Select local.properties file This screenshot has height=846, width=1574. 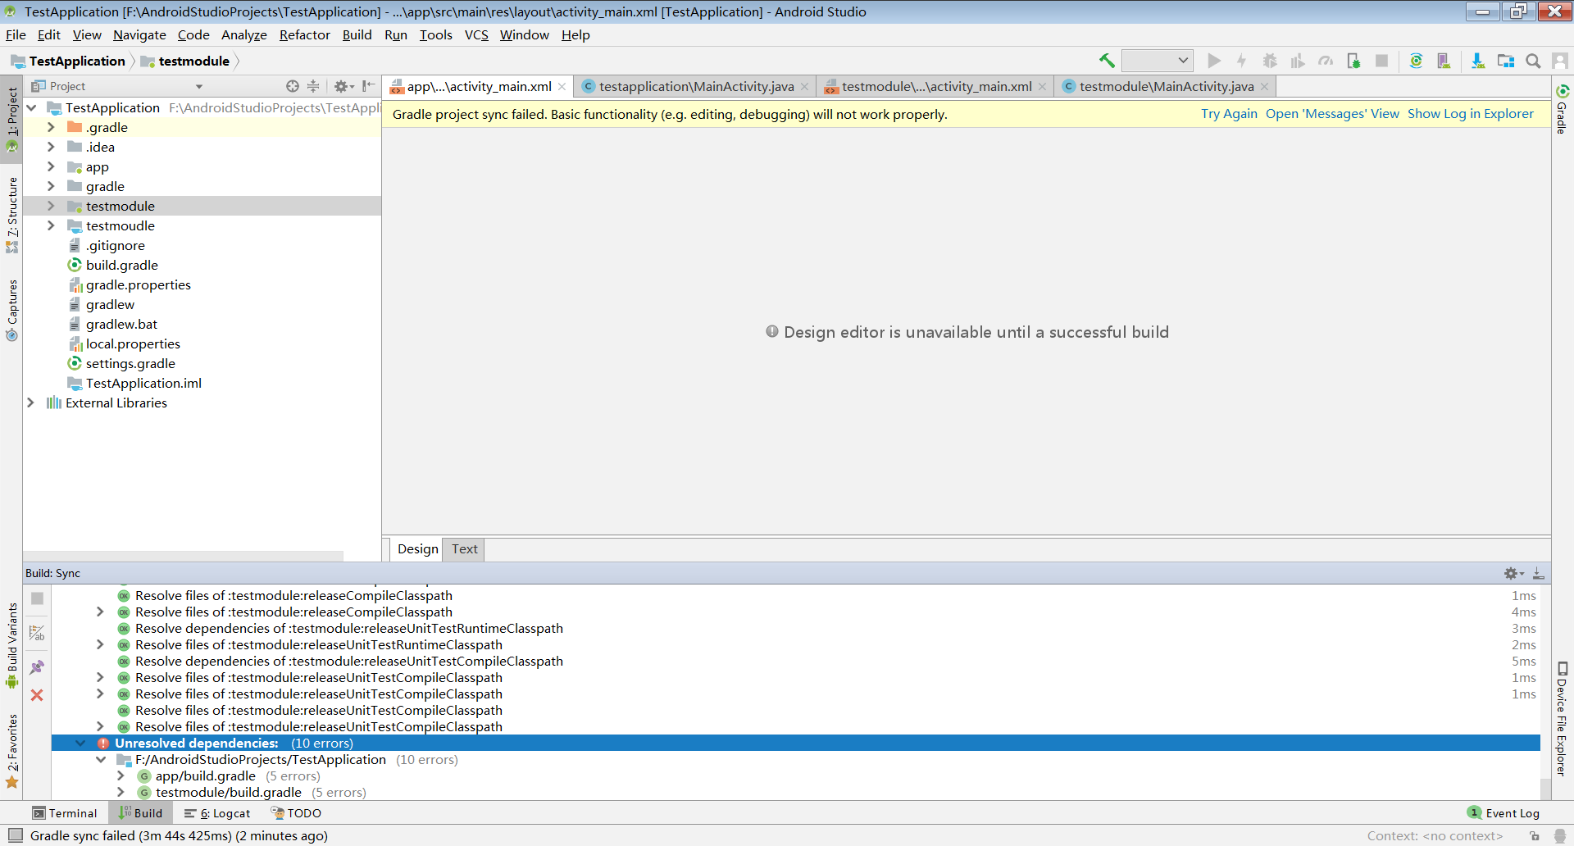(132, 343)
